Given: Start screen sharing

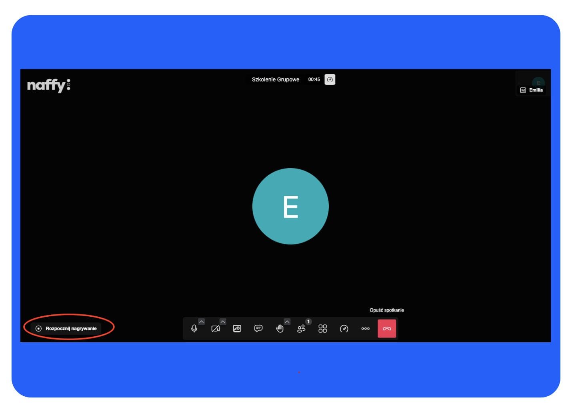Looking at the screenshot, I should pyautogui.click(x=237, y=329).
